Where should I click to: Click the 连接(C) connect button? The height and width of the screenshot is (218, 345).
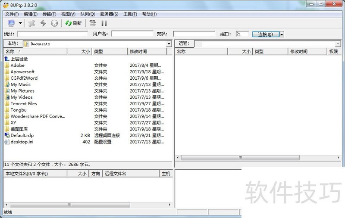click(266, 34)
